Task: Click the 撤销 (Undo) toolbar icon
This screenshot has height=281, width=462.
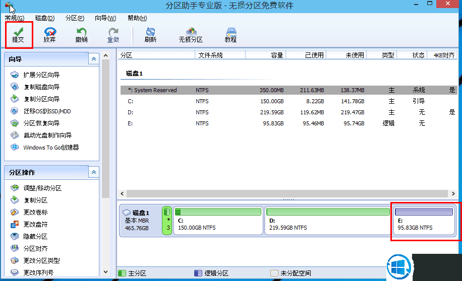Action: tap(81, 35)
